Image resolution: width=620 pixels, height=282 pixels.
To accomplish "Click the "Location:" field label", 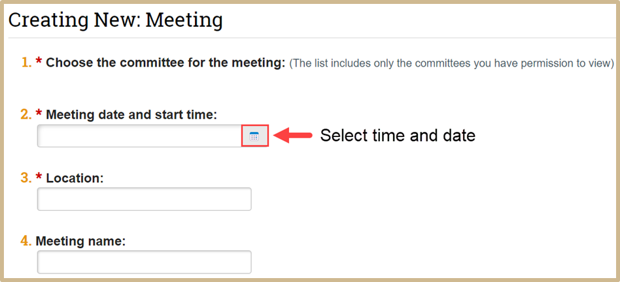I will tap(75, 178).
